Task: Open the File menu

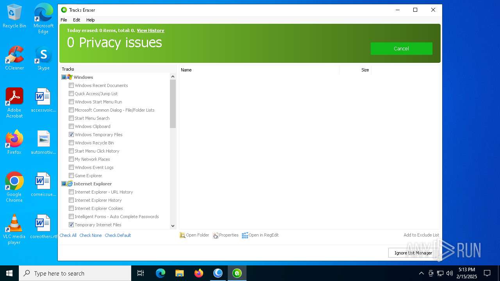Action: pos(64,20)
